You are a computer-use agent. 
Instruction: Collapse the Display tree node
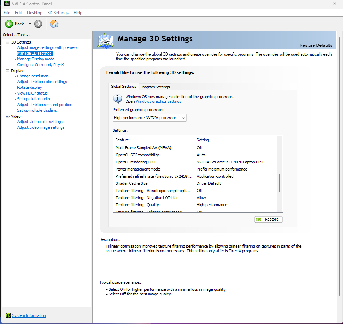click(7, 71)
